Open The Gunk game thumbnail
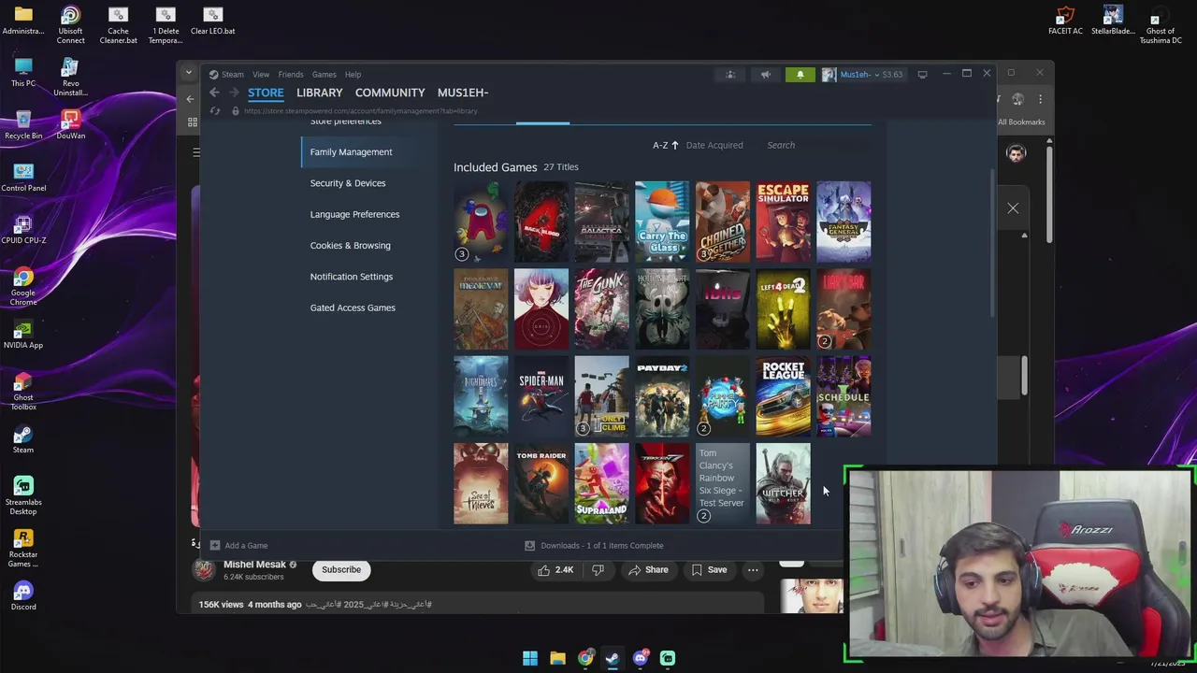The image size is (1197, 673). pos(601,308)
